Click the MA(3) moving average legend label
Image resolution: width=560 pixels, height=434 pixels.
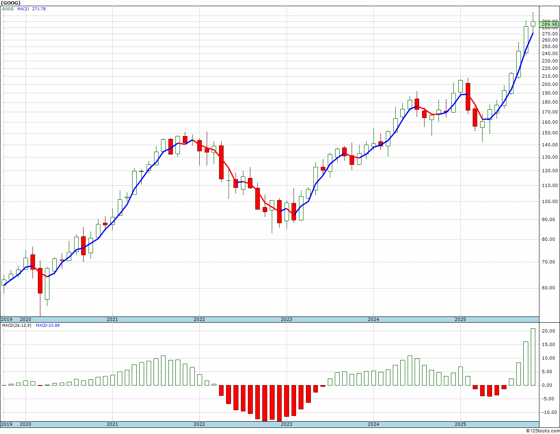(x=23, y=9)
